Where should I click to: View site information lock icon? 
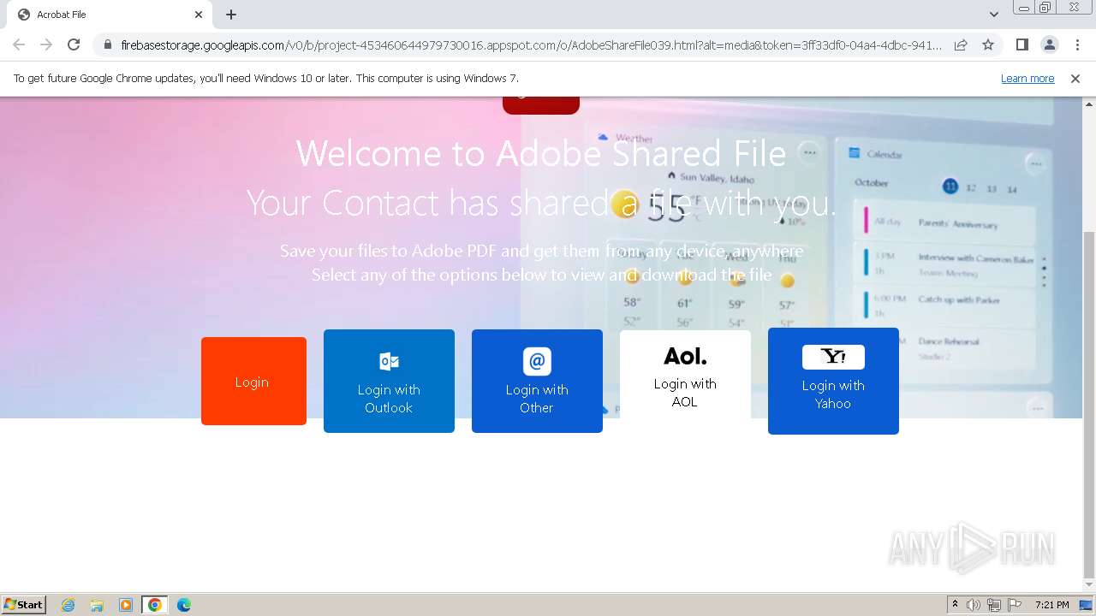coord(107,44)
